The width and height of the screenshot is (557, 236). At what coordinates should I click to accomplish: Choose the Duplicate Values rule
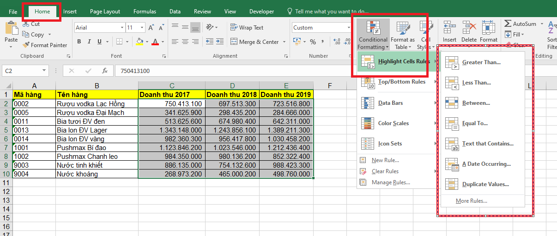tap(485, 184)
